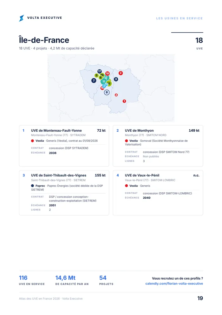
Task: Click the Paprec dark blue operator dot
Action: tap(32, 186)
